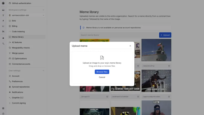Open Merge queue settings item
This screenshot has width=204, height=115.
click(x=27, y=53)
